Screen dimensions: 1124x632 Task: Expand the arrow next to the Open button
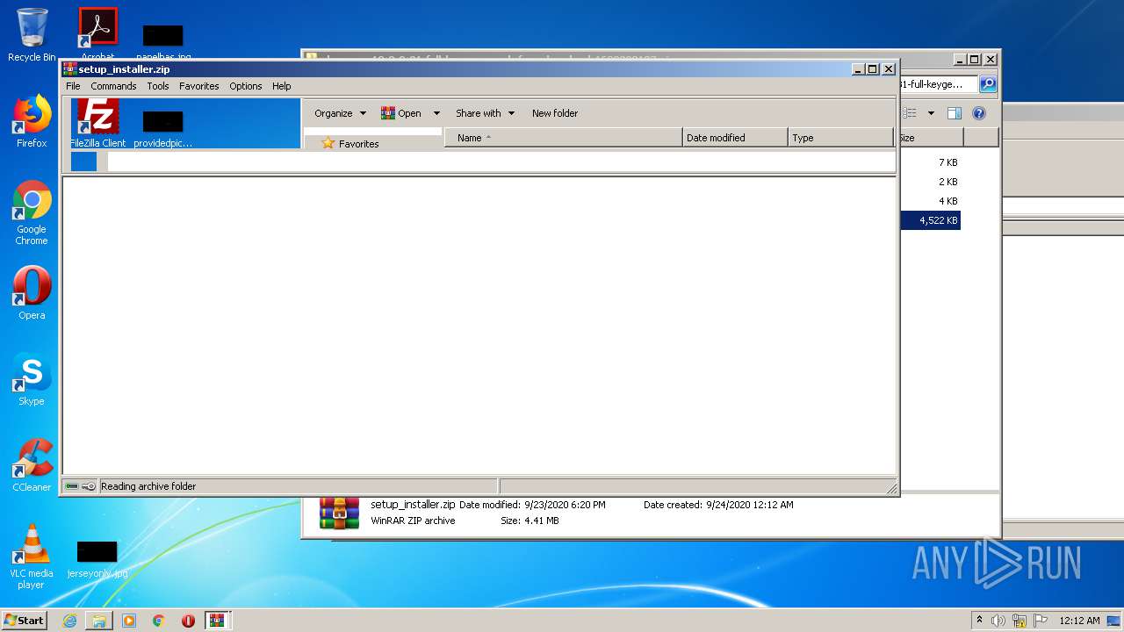pos(436,113)
